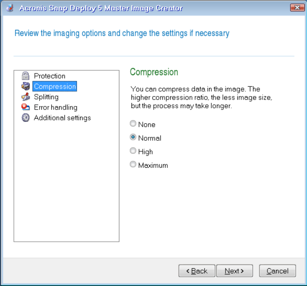Image resolution: width=307 pixels, height=286 pixels.
Task: Choose the Maximum compression option
Action: 133,165
